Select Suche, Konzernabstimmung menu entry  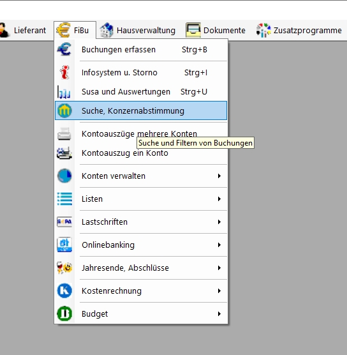141,110
